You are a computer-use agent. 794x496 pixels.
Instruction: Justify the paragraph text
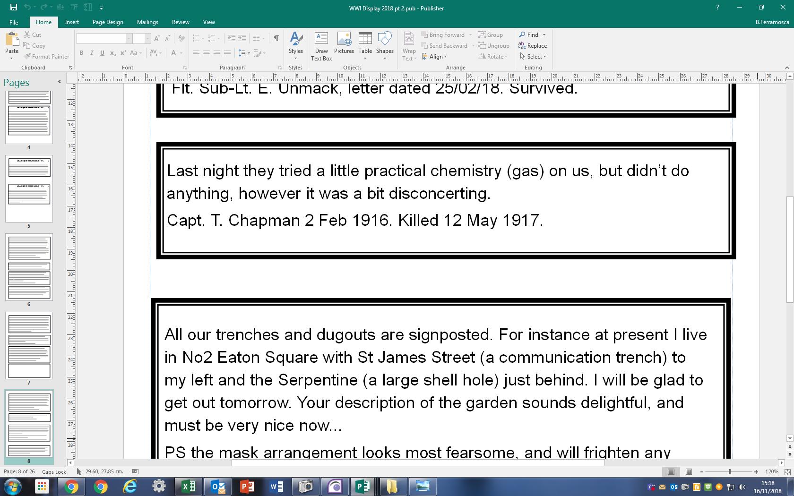click(227, 53)
